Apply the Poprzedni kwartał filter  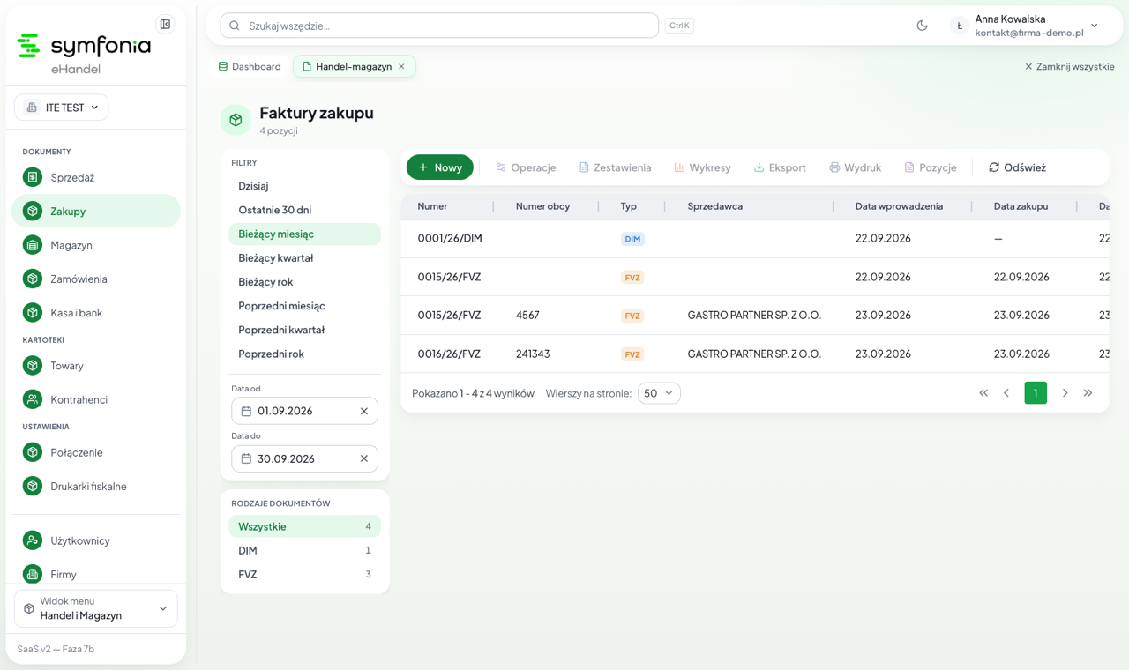point(304,330)
